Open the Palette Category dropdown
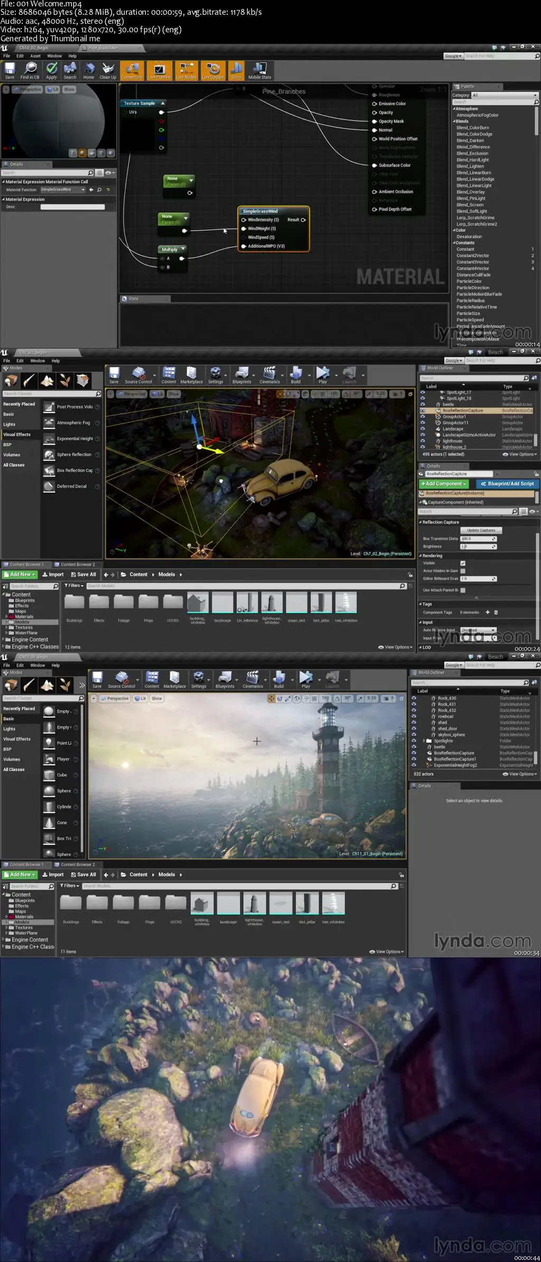The image size is (541, 1262). point(505,95)
